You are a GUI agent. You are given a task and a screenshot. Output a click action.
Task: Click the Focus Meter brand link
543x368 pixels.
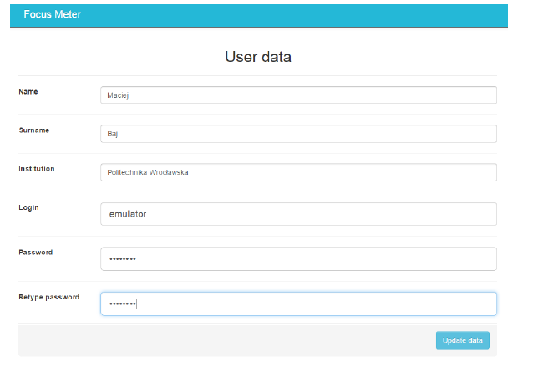click(x=53, y=14)
